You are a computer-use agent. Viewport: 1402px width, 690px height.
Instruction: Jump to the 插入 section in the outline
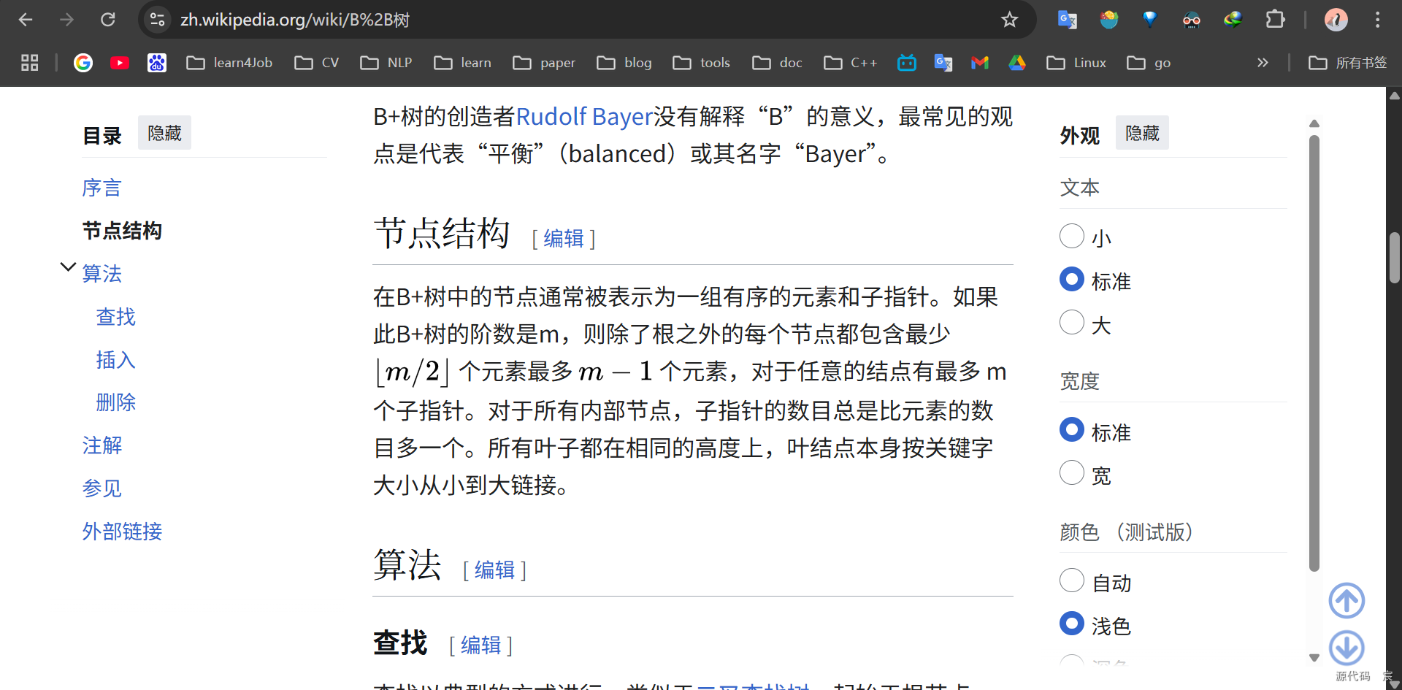[x=115, y=359]
